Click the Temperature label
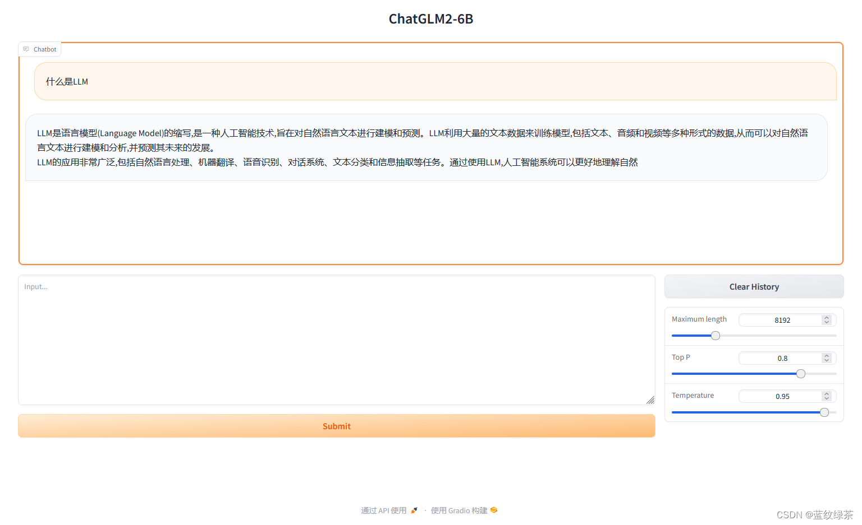 coord(693,395)
